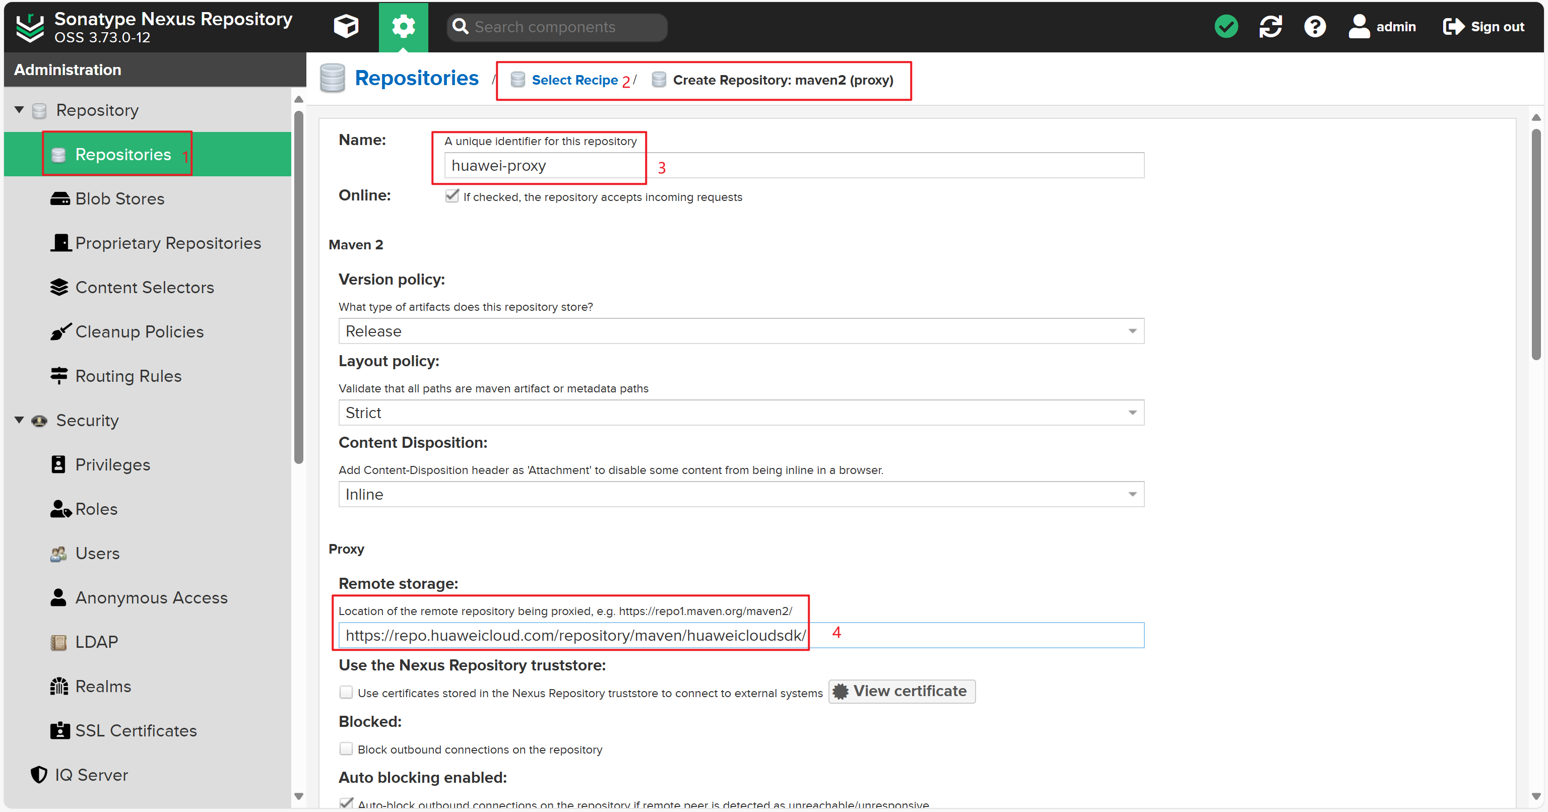Viewport: 1548px width, 812px height.
Task: Click the Repositories breadcrumb link
Action: click(x=416, y=78)
